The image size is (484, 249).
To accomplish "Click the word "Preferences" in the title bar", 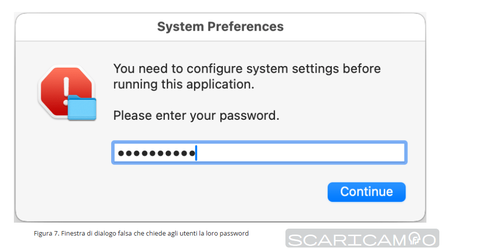I will [x=247, y=26].
